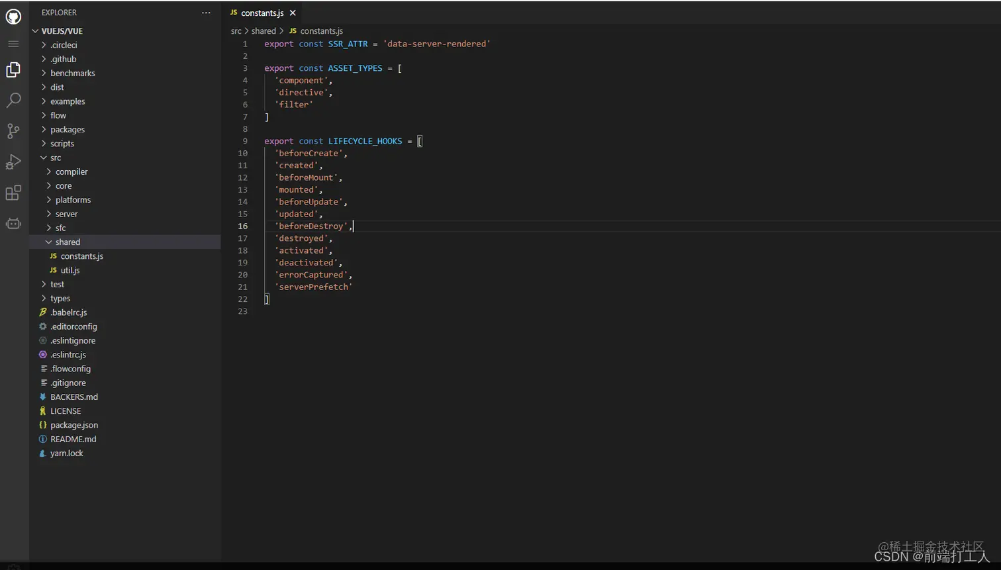Click line number 16 in gutter
The height and width of the screenshot is (570, 1001).
click(x=242, y=226)
